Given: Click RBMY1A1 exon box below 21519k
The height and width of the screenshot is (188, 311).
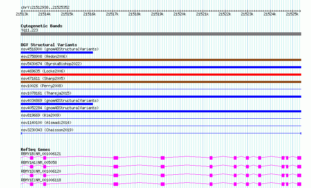Looking at the screenshot, I should click(162, 167).
